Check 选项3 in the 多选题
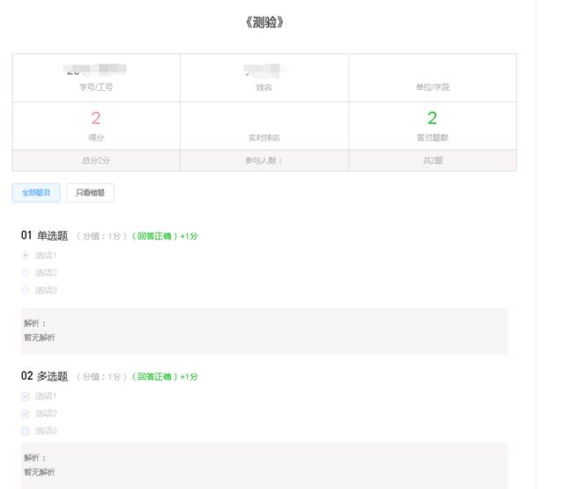This screenshot has width=574, height=489. click(26, 431)
